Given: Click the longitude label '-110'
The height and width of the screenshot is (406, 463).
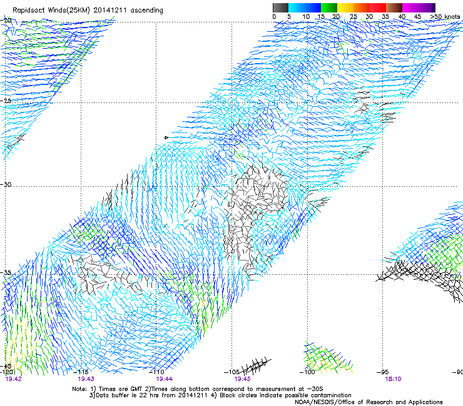Looking at the screenshot, I should coord(157,372).
